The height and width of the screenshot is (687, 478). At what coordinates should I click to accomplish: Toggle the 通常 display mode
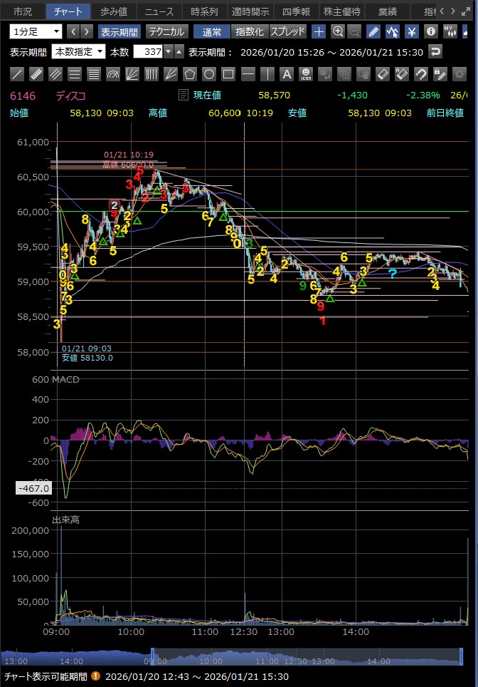[x=211, y=31]
